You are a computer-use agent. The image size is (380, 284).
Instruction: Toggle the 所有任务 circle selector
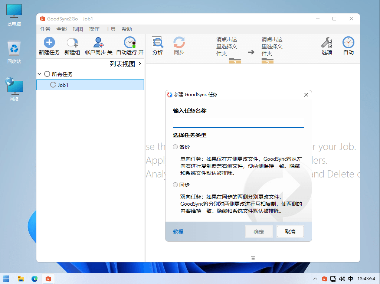tap(47, 74)
